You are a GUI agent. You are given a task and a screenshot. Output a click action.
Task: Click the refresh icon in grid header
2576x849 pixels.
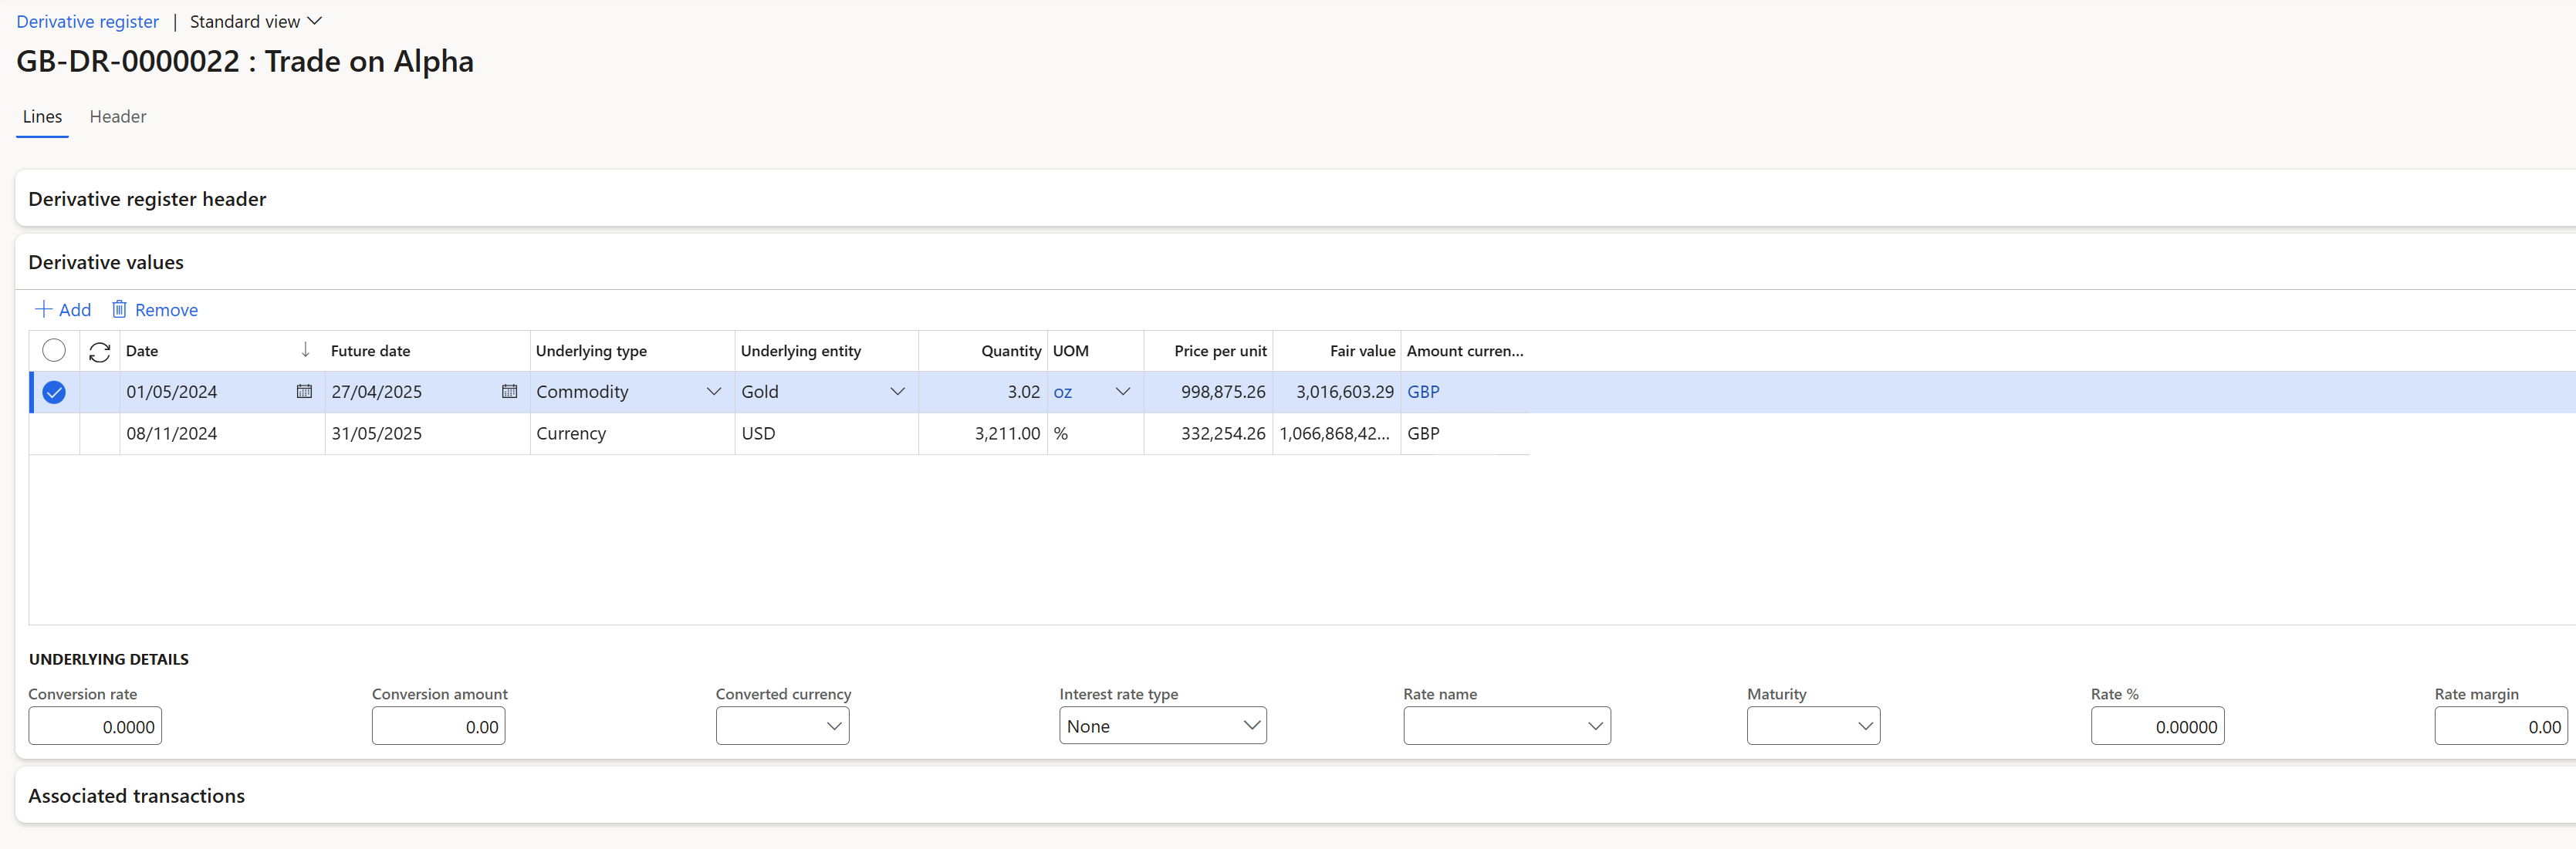pyautogui.click(x=99, y=352)
